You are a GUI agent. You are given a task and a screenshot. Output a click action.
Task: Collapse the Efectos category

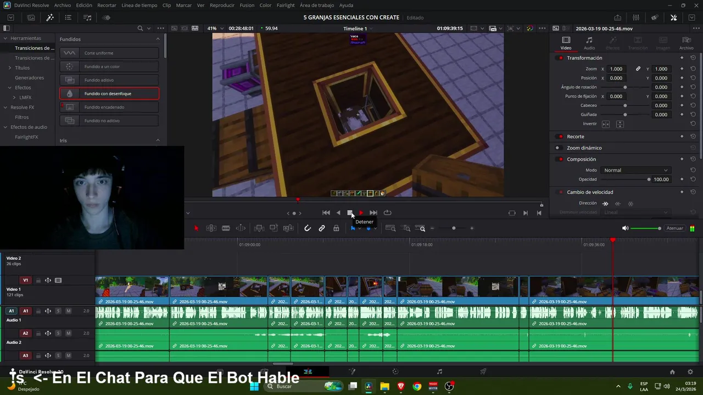pos(9,88)
